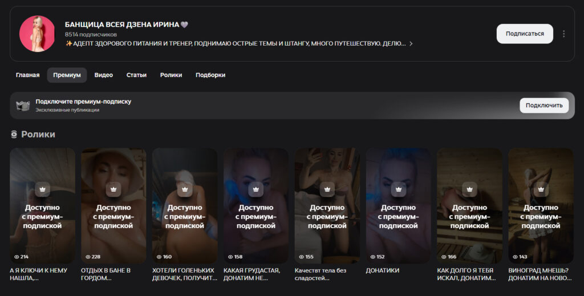
Task: Open the clip thumbnail with 160 views
Action: coord(184,205)
